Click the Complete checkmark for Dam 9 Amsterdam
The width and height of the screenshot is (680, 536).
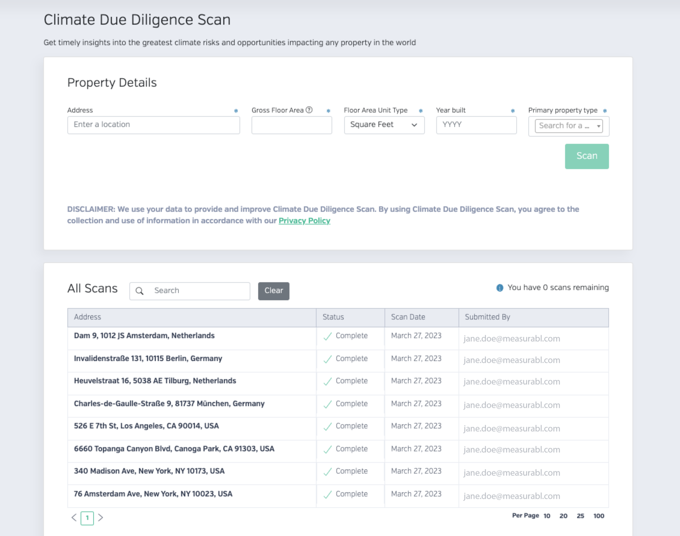pyautogui.click(x=328, y=336)
